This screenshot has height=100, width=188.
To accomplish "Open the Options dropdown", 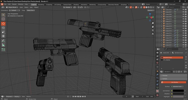I will pos(151,10).
